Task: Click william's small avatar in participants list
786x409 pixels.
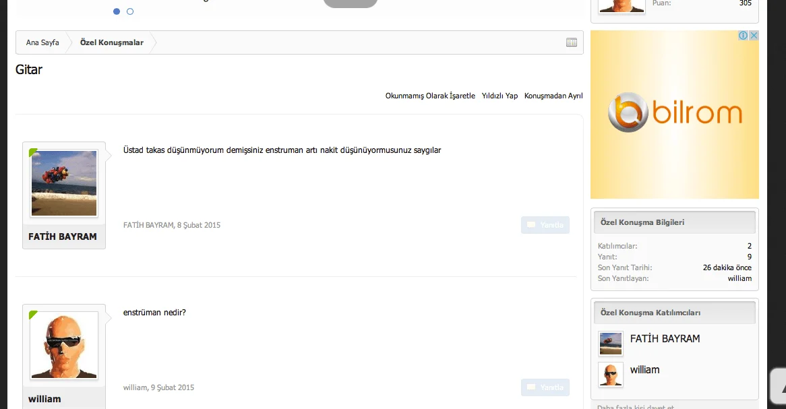Action: point(611,375)
